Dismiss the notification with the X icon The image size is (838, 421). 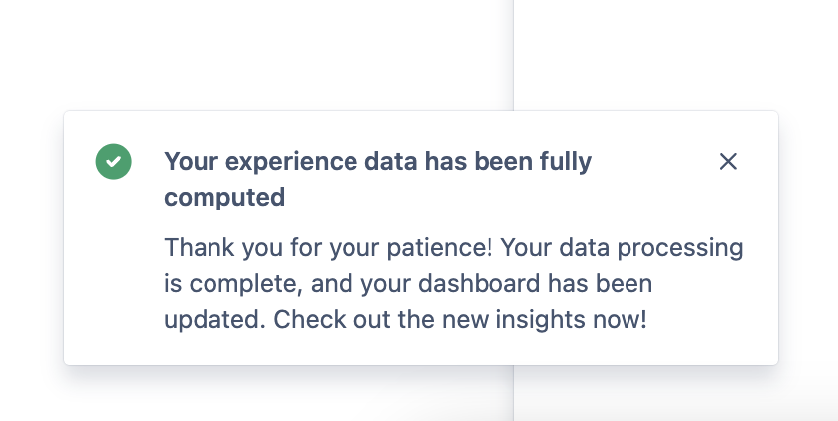pos(728,162)
